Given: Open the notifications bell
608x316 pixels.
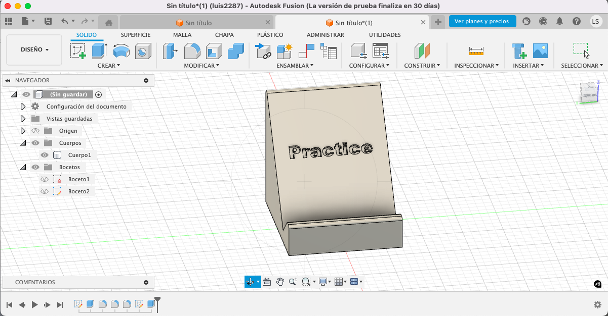Looking at the screenshot, I should point(559,21).
